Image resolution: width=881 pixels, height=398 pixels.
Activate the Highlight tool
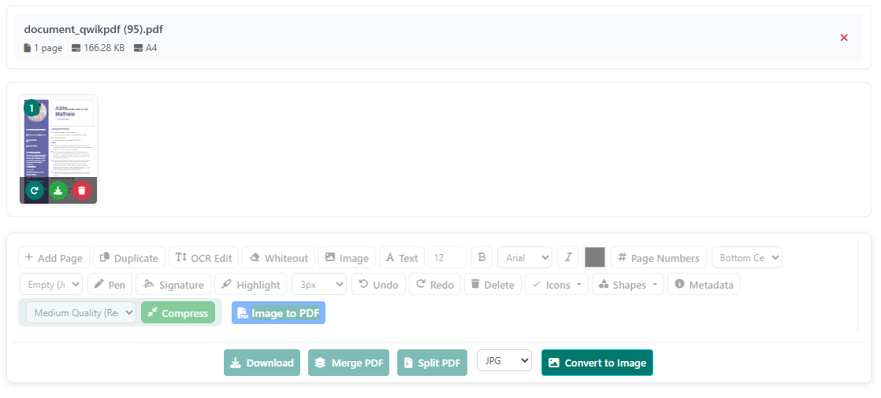(x=251, y=284)
